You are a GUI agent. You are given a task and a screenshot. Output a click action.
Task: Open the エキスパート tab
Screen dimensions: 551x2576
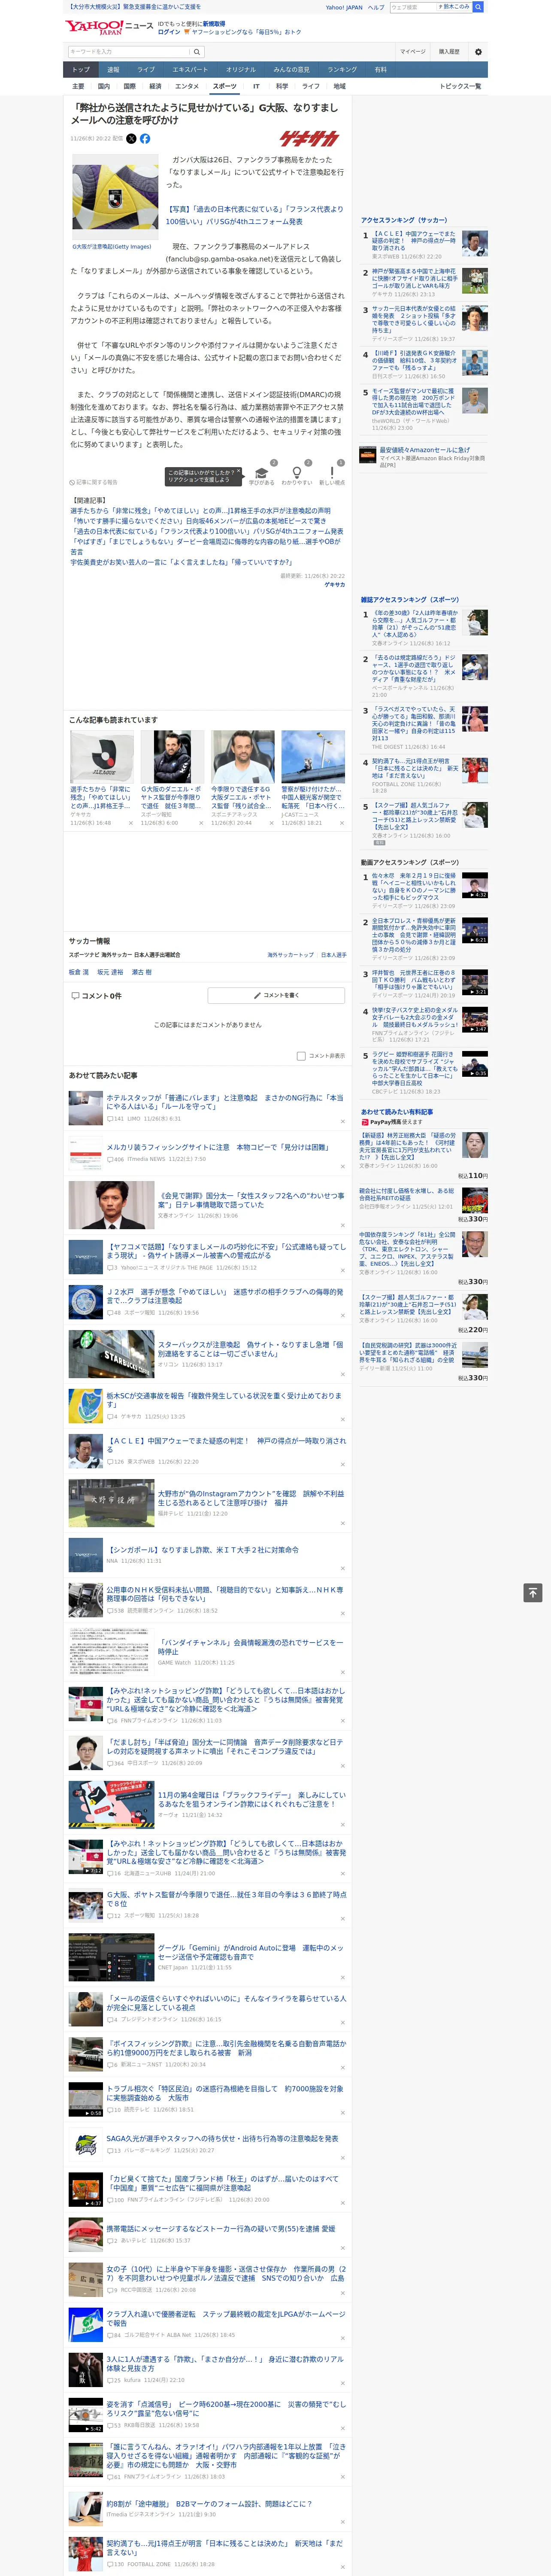click(x=190, y=70)
